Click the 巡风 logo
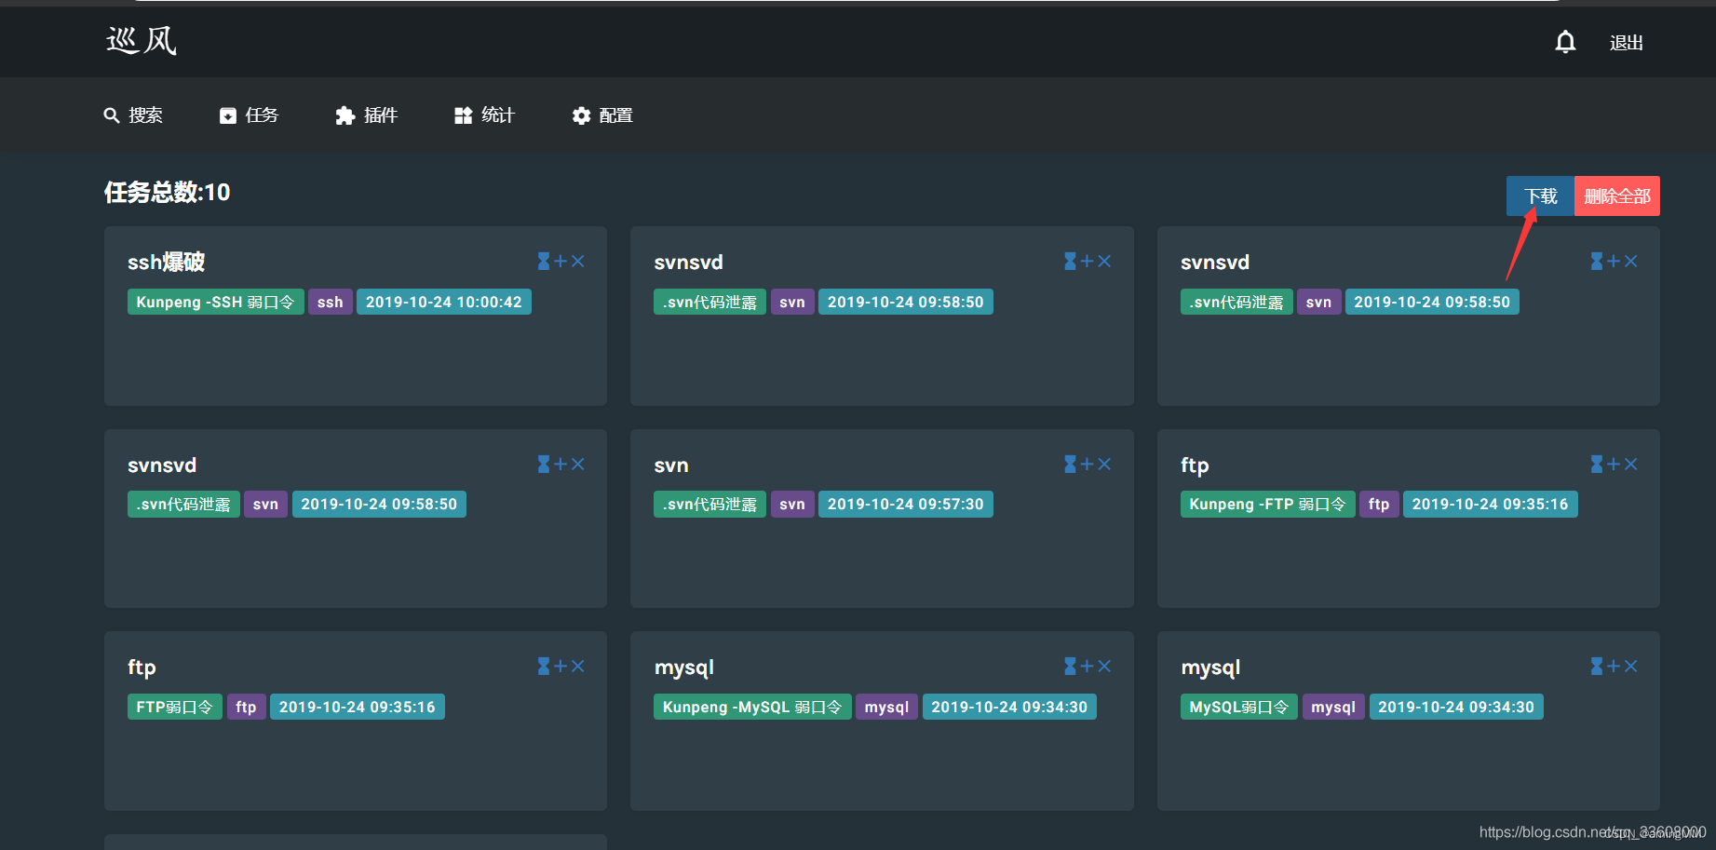The height and width of the screenshot is (850, 1716). (x=142, y=41)
